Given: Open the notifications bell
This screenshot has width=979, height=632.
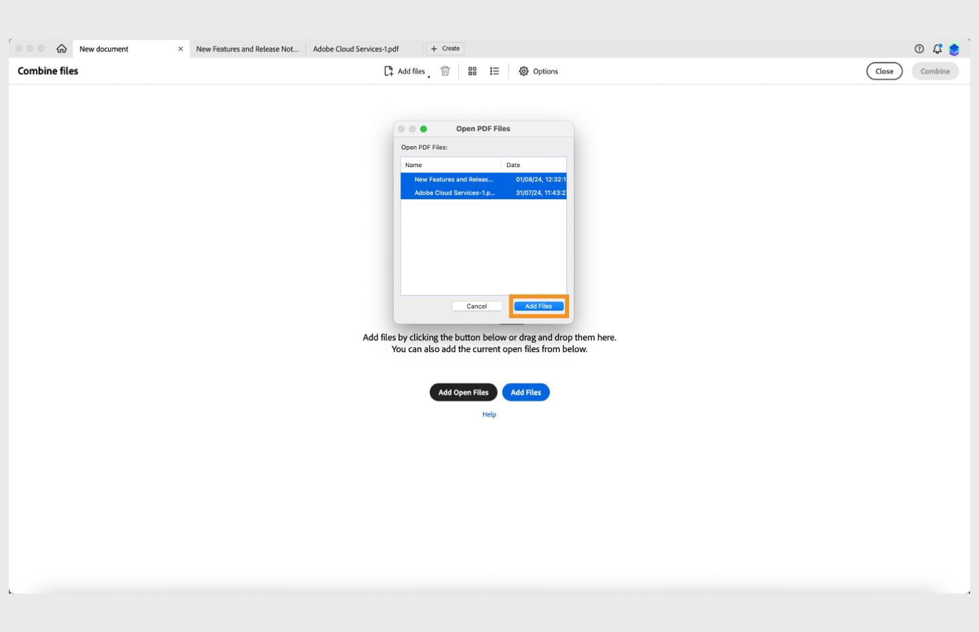Looking at the screenshot, I should (937, 48).
